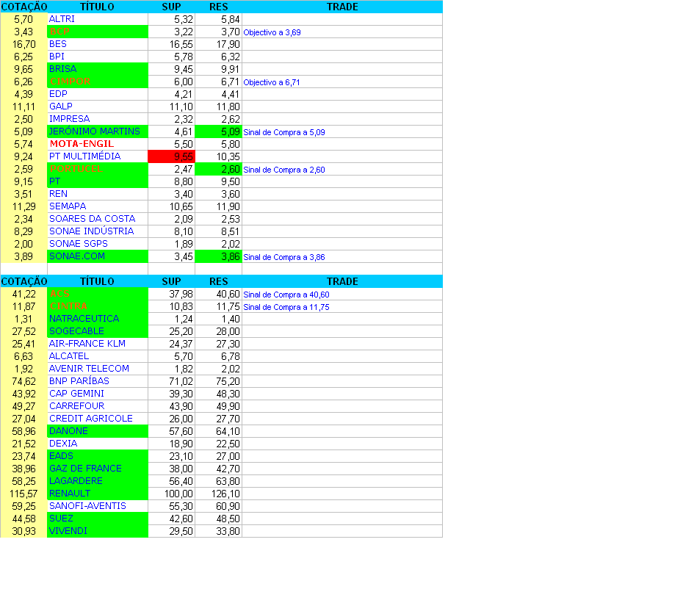Click the SUEZ title cell
The height and width of the screenshot is (603, 694).
(98, 519)
